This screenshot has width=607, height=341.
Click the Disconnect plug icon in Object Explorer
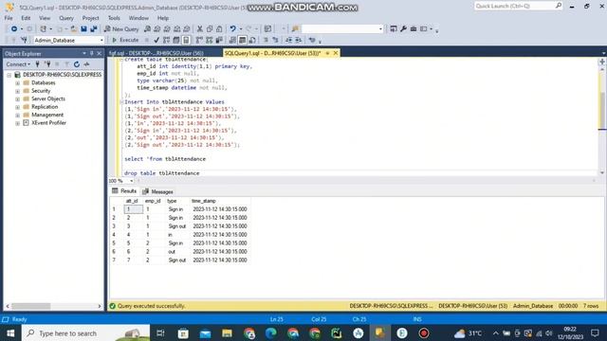tap(47, 64)
